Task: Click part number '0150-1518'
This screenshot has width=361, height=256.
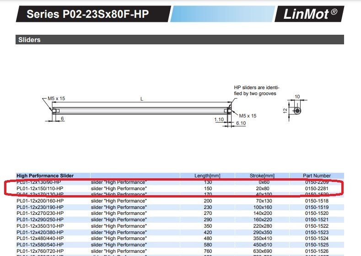Action: pos(317,201)
